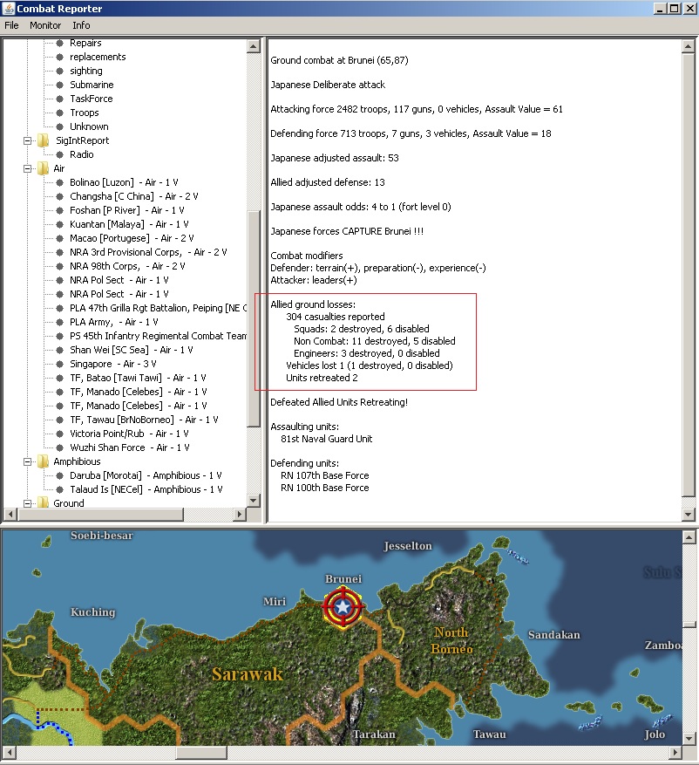Click the Miri label on map
699x765 pixels.
[275, 602]
